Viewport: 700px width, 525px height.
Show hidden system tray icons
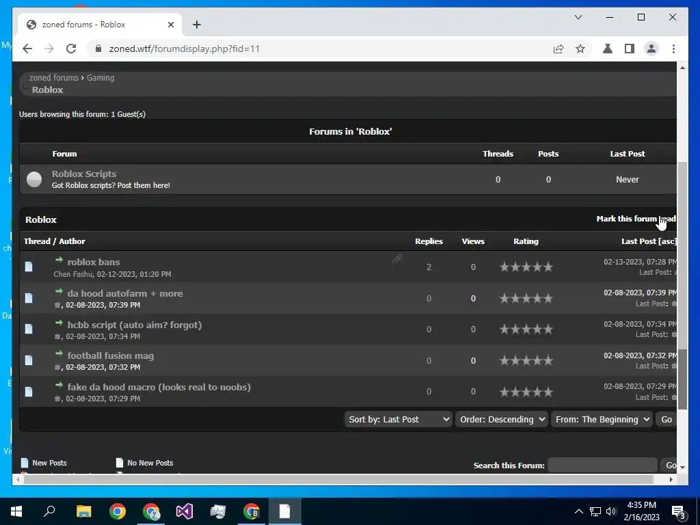tap(578, 511)
